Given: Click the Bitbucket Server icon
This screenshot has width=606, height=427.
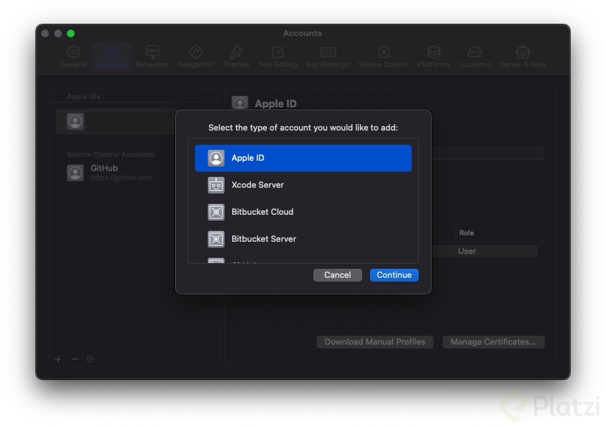Looking at the screenshot, I should (216, 239).
